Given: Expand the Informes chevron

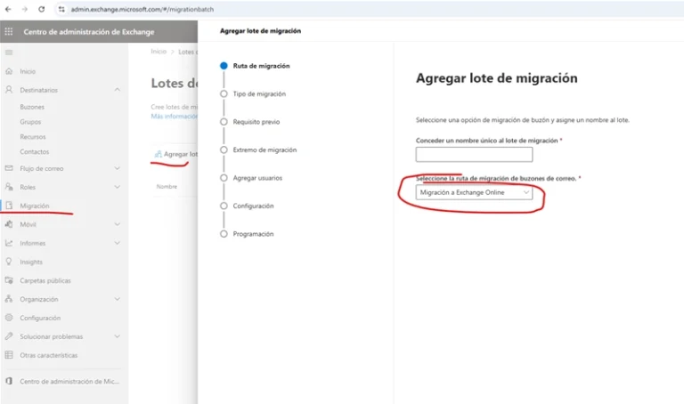Looking at the screenshot, I should pos(117,243).
